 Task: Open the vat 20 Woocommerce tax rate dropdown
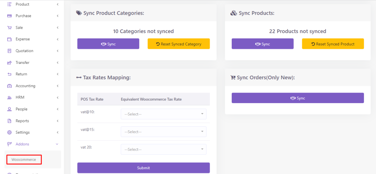163,149
